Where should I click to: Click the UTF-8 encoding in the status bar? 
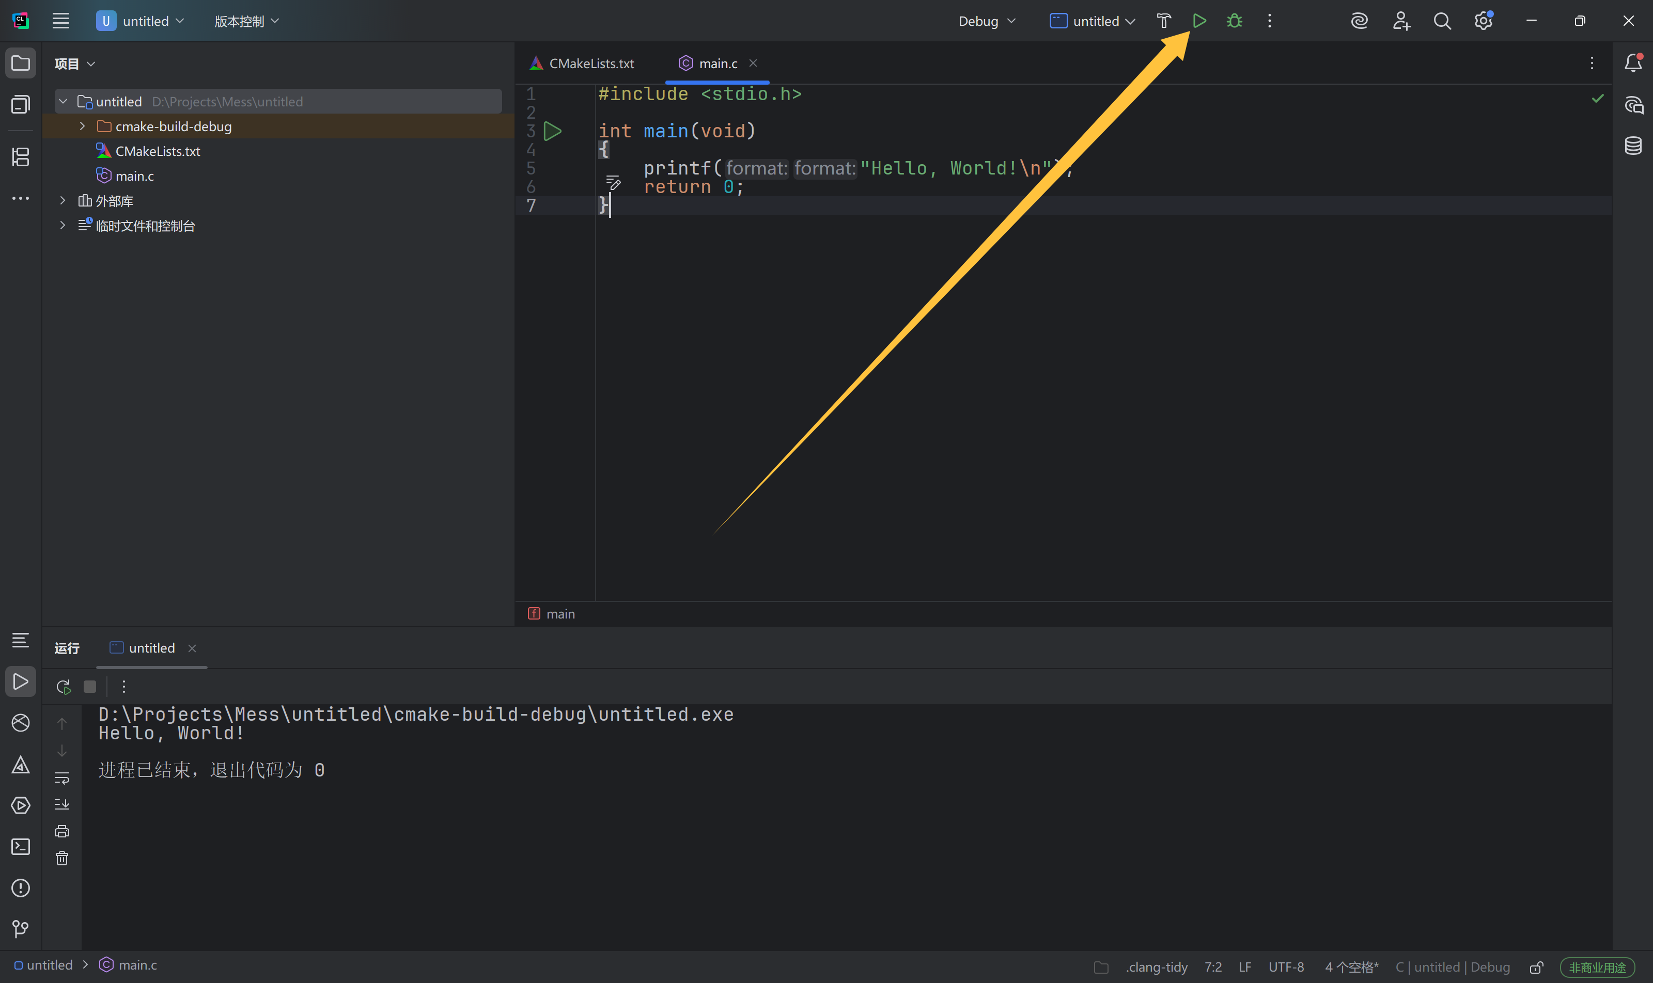pos(1286,967)
